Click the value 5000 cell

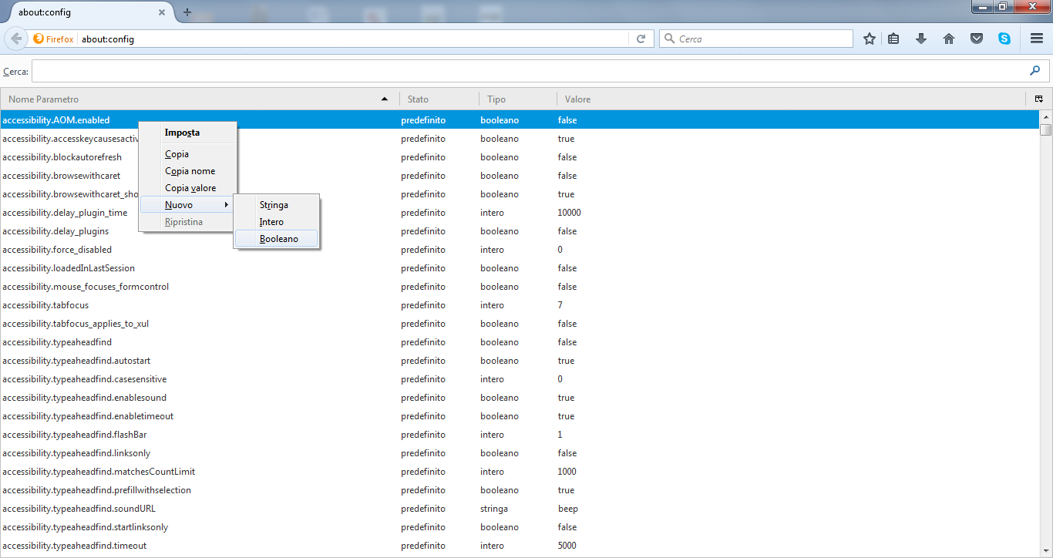point(567,546)
